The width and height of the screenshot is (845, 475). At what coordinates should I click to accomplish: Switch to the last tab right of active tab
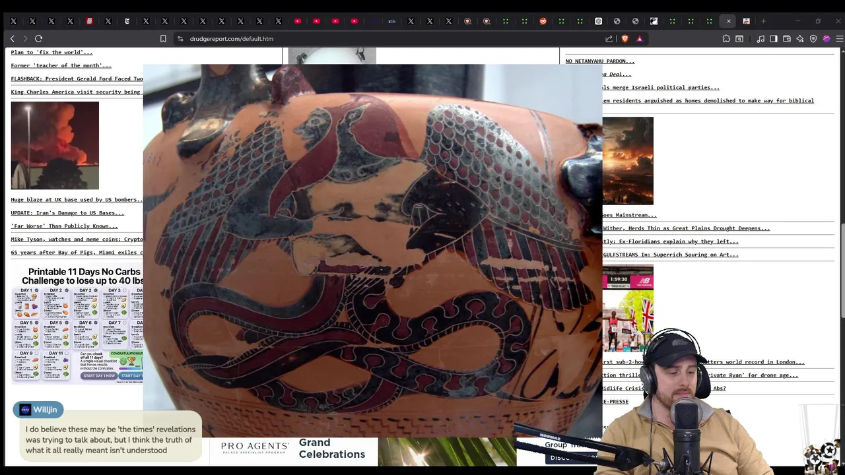747,21
